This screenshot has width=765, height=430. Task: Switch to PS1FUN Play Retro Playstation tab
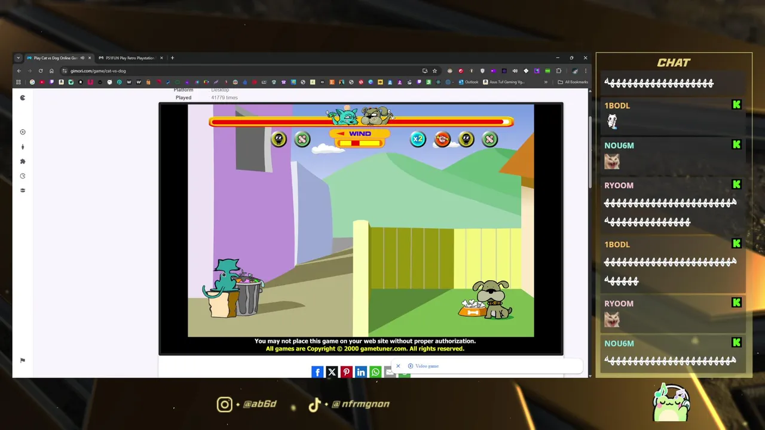click(x=130, y=58)
